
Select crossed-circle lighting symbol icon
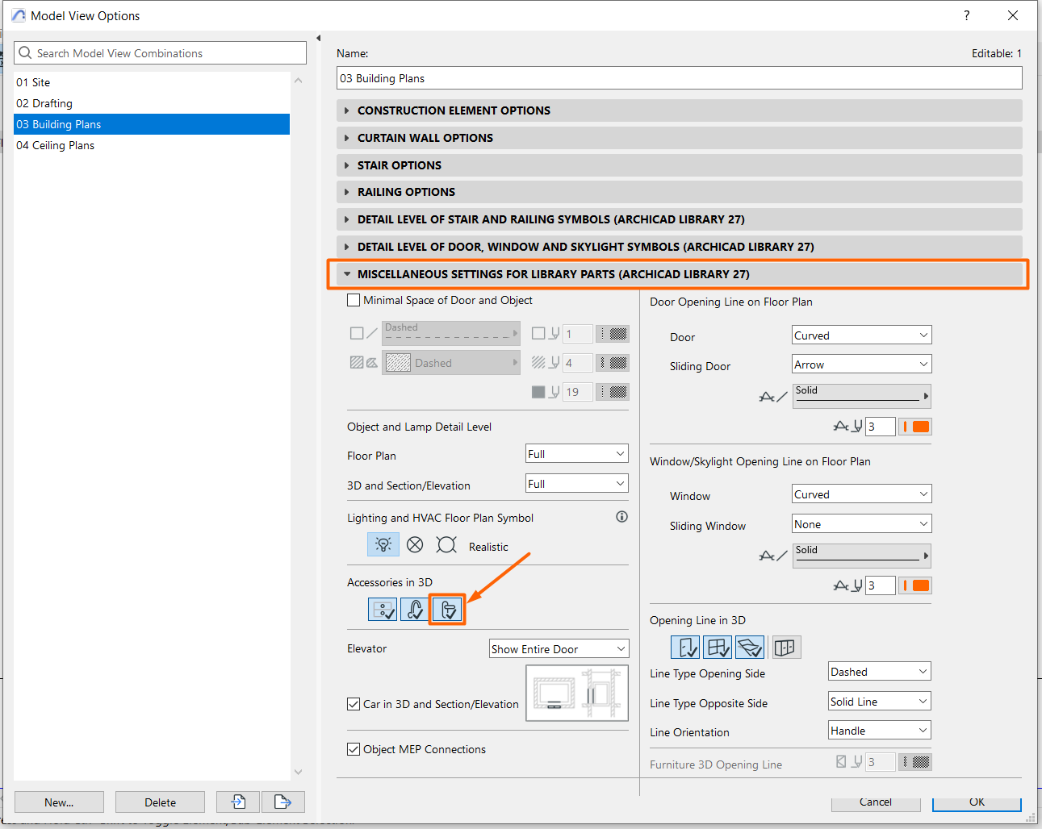click(x=415, y=545)
